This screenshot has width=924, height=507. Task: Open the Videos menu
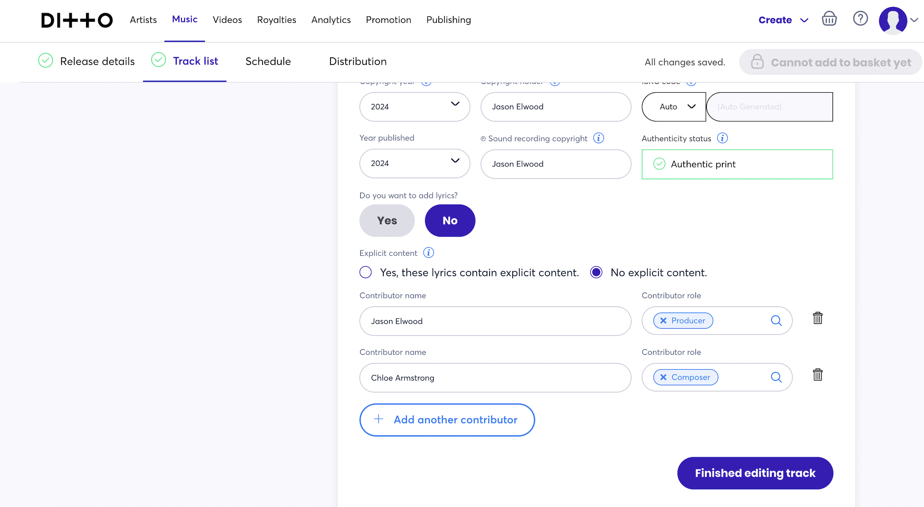[x=228, y=20]
